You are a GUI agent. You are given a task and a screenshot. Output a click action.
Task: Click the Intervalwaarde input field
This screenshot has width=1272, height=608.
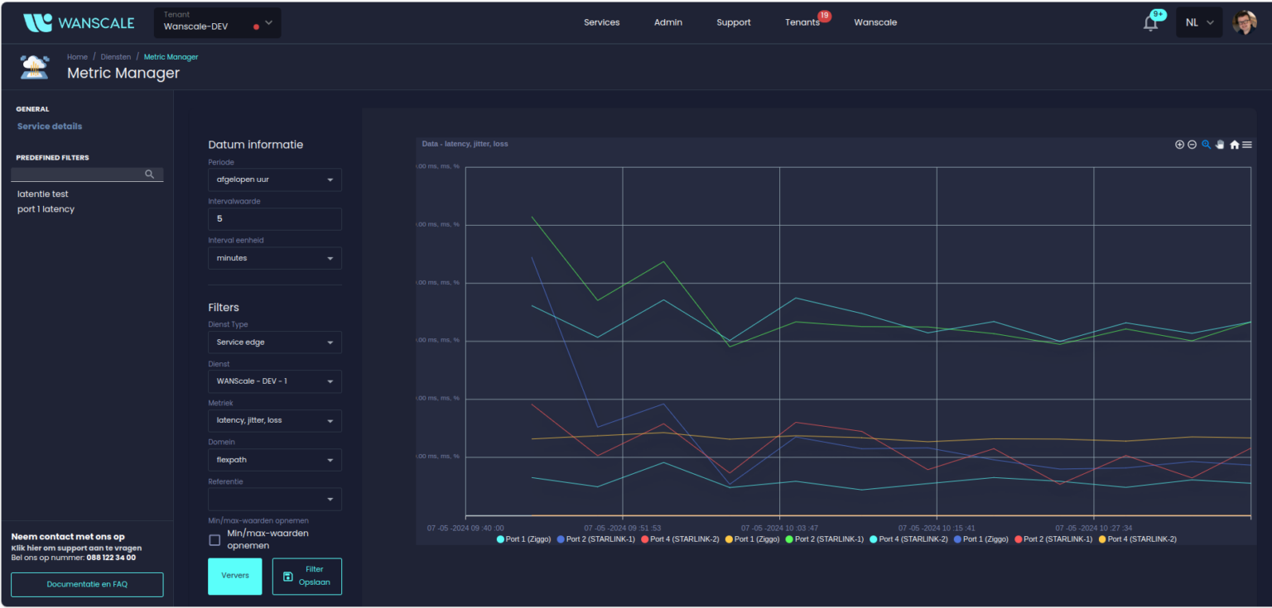[274, 218]
